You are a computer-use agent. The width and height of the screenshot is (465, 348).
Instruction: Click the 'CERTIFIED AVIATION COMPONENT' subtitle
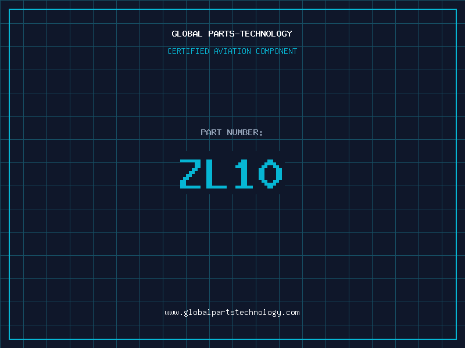(x=232, y=51)
